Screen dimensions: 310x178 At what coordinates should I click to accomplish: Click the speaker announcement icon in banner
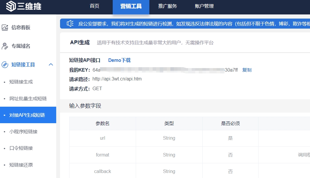70,24
